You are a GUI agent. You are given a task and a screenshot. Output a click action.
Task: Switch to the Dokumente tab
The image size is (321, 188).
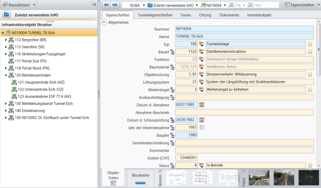coord(229,15)
